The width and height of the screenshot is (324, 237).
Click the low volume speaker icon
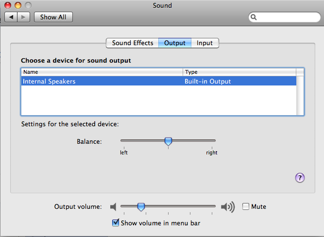point(113,206)
